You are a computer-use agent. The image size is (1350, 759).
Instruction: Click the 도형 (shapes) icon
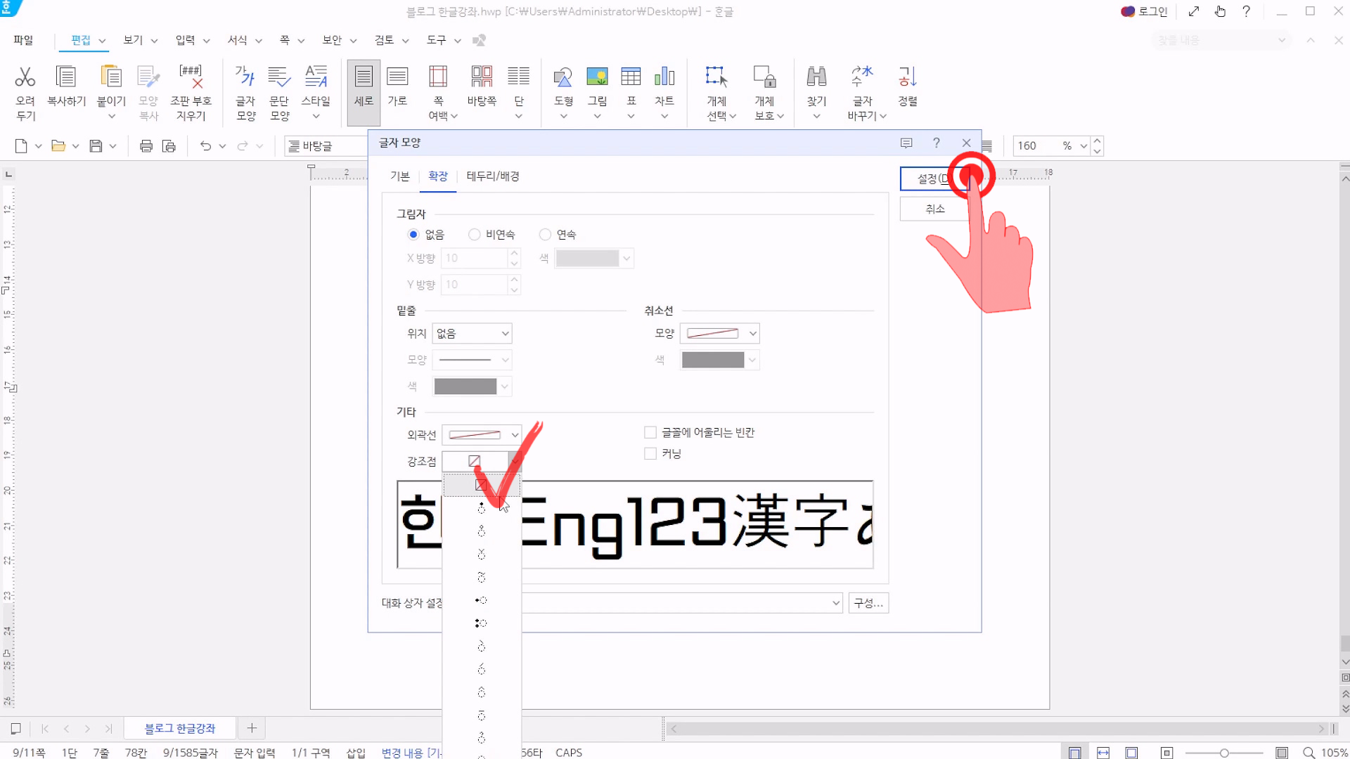(x=563, y=77)
